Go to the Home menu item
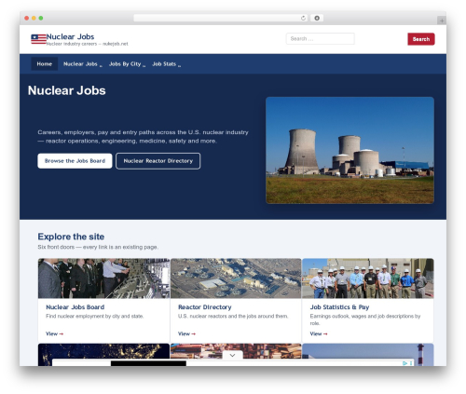 [45, 64]
